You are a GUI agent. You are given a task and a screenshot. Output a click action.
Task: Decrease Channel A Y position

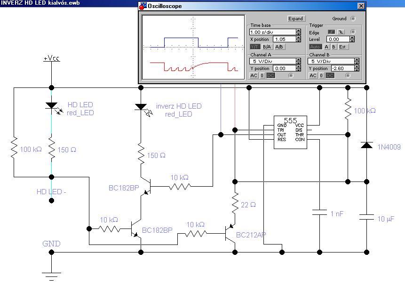click(x=298, y=70)
